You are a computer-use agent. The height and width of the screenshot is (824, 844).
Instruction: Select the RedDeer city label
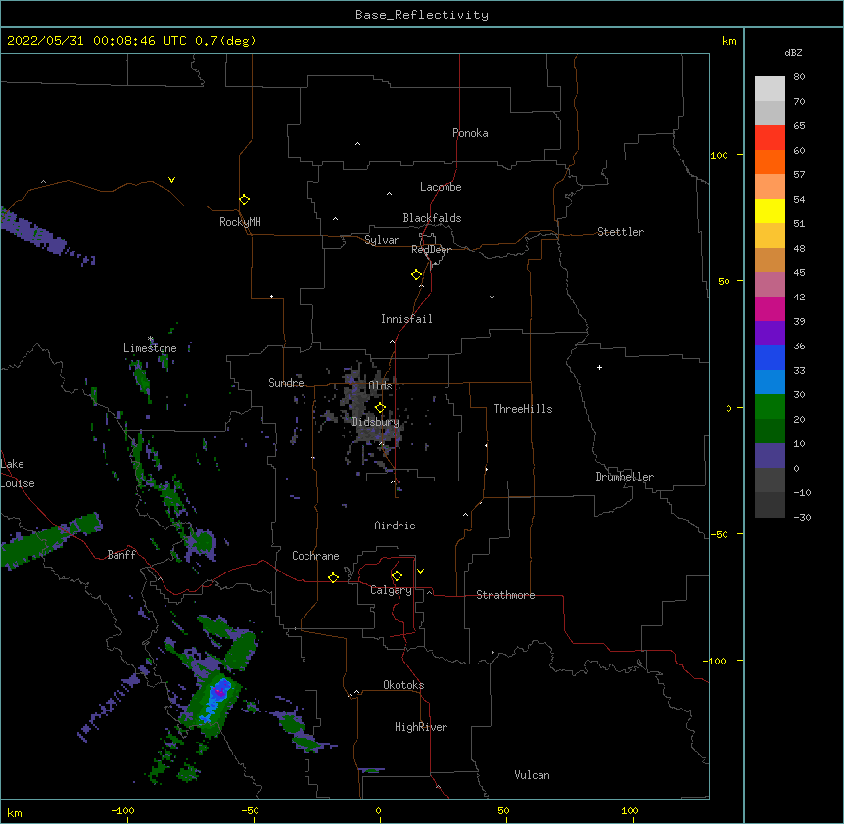coord(431,250)
